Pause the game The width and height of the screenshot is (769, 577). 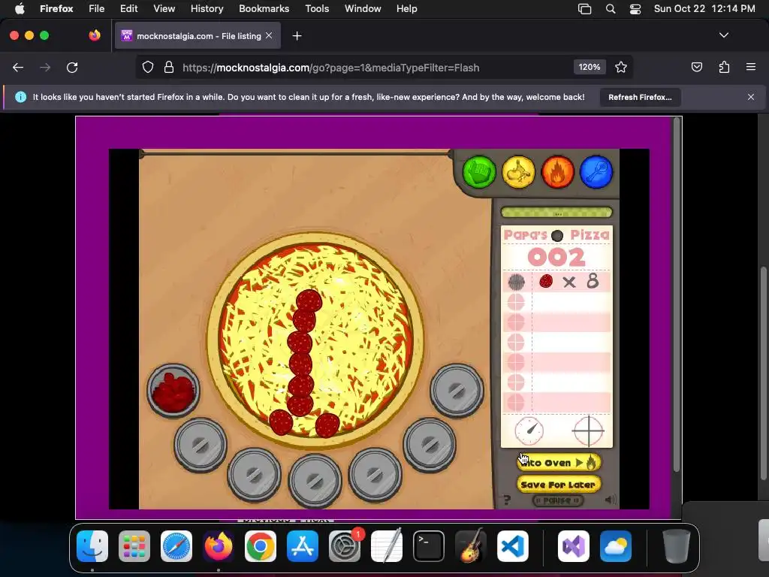tap(558, 500)
